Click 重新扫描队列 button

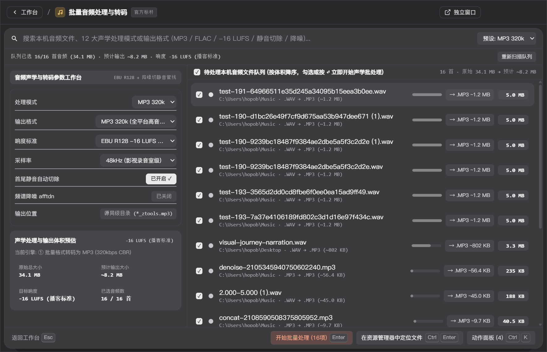(x=517, y=57)
